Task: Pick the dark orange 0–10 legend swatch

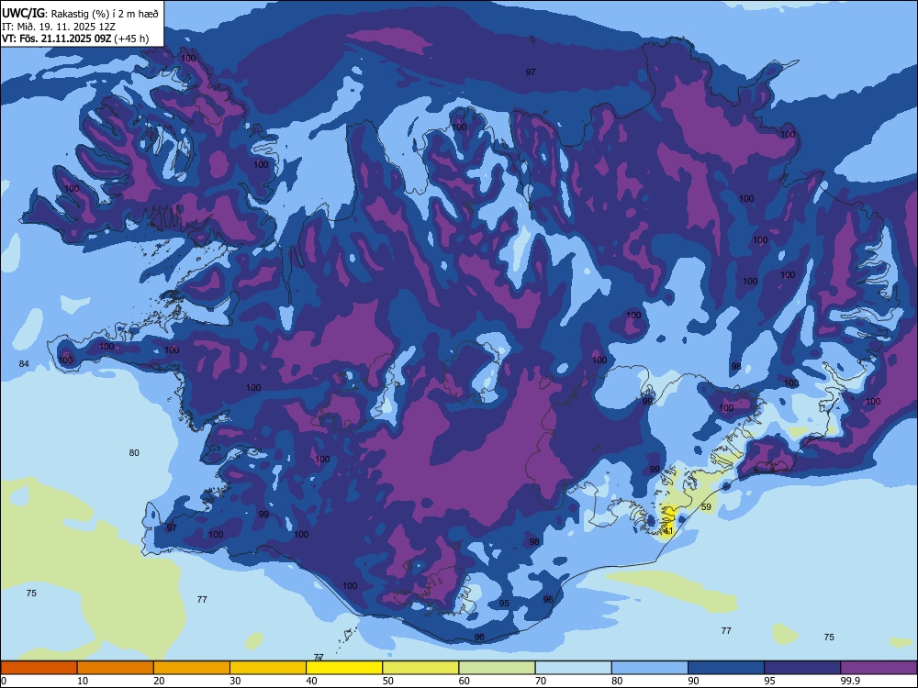Action: click(x=39, y=668)
